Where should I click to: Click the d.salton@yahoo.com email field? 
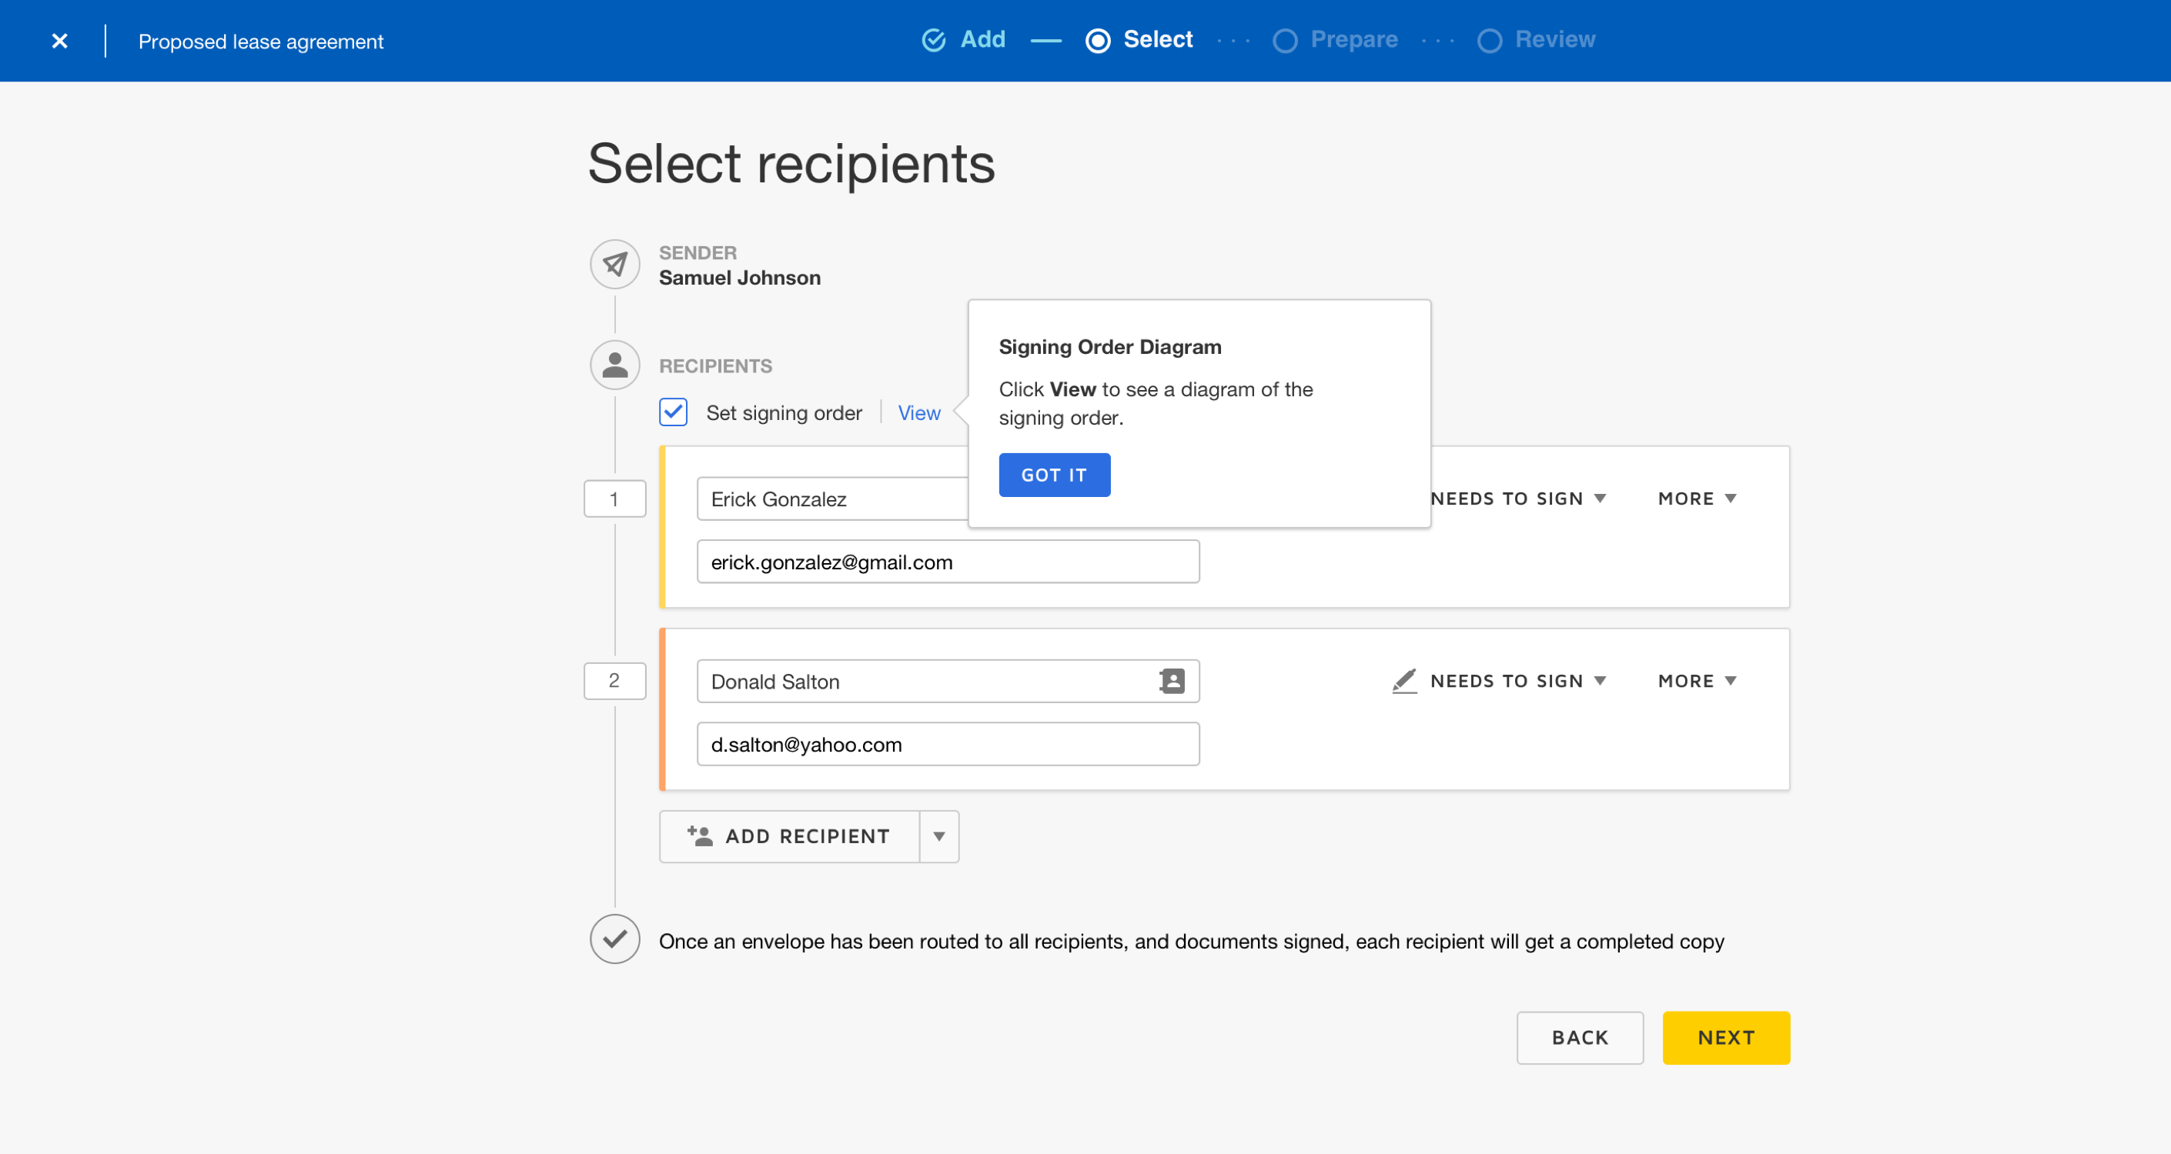click(x=947, y=744)
